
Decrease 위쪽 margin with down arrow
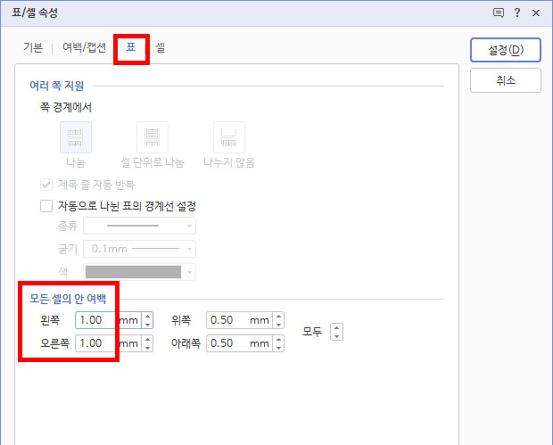point(278,325)
